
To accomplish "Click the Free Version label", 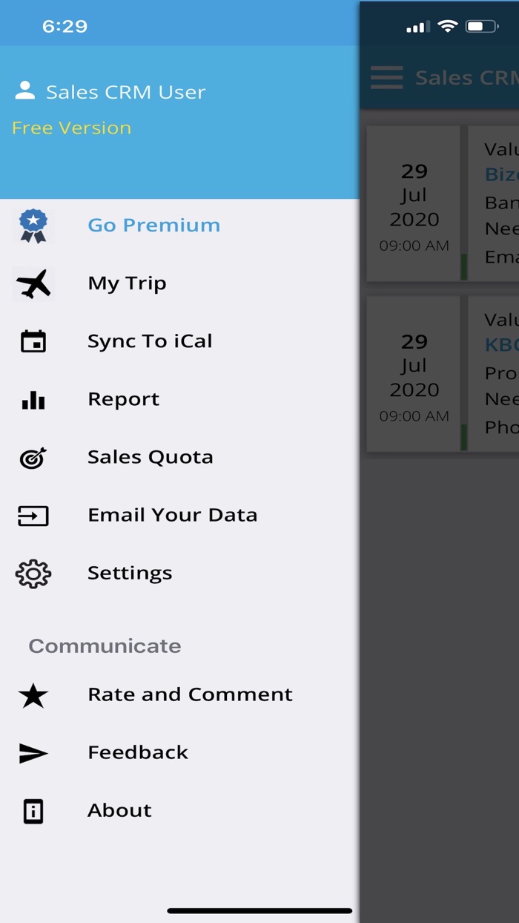I will [71, 128].
